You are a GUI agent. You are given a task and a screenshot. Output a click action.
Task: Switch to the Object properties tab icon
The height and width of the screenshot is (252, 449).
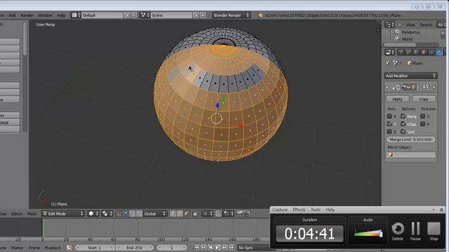424,52
